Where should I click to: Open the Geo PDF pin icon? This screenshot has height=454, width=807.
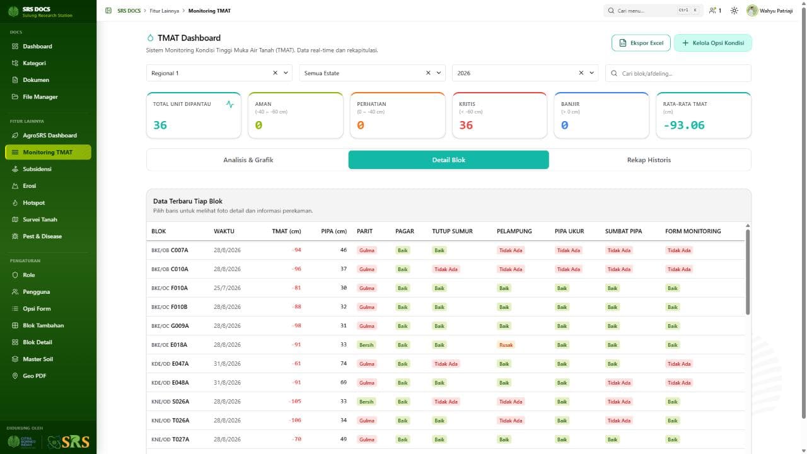(16, 376)
